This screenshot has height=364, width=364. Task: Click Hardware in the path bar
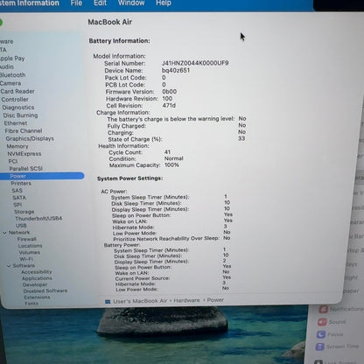pos(186,300)
